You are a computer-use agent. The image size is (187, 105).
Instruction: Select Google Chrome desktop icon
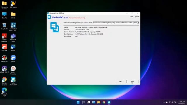[x=4, y=81]
